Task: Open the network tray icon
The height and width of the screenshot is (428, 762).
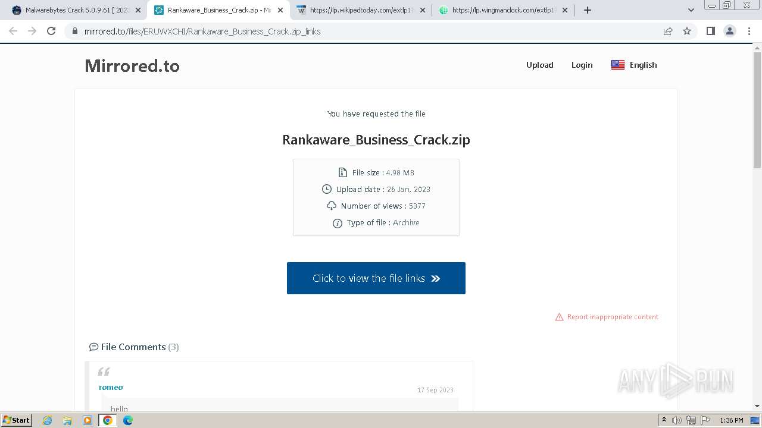Action: click(x=691, y=420)
